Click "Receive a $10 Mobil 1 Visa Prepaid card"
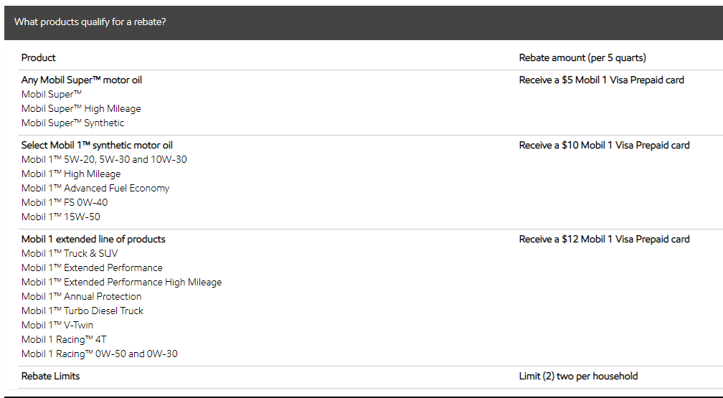 [x=604, y=146]
